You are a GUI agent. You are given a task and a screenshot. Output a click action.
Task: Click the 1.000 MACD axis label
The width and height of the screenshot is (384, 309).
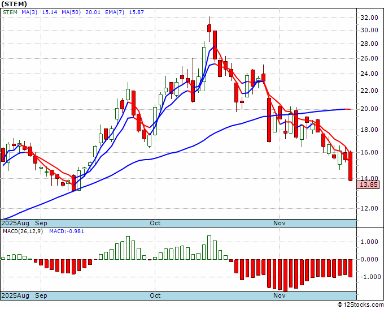[369, 242]
